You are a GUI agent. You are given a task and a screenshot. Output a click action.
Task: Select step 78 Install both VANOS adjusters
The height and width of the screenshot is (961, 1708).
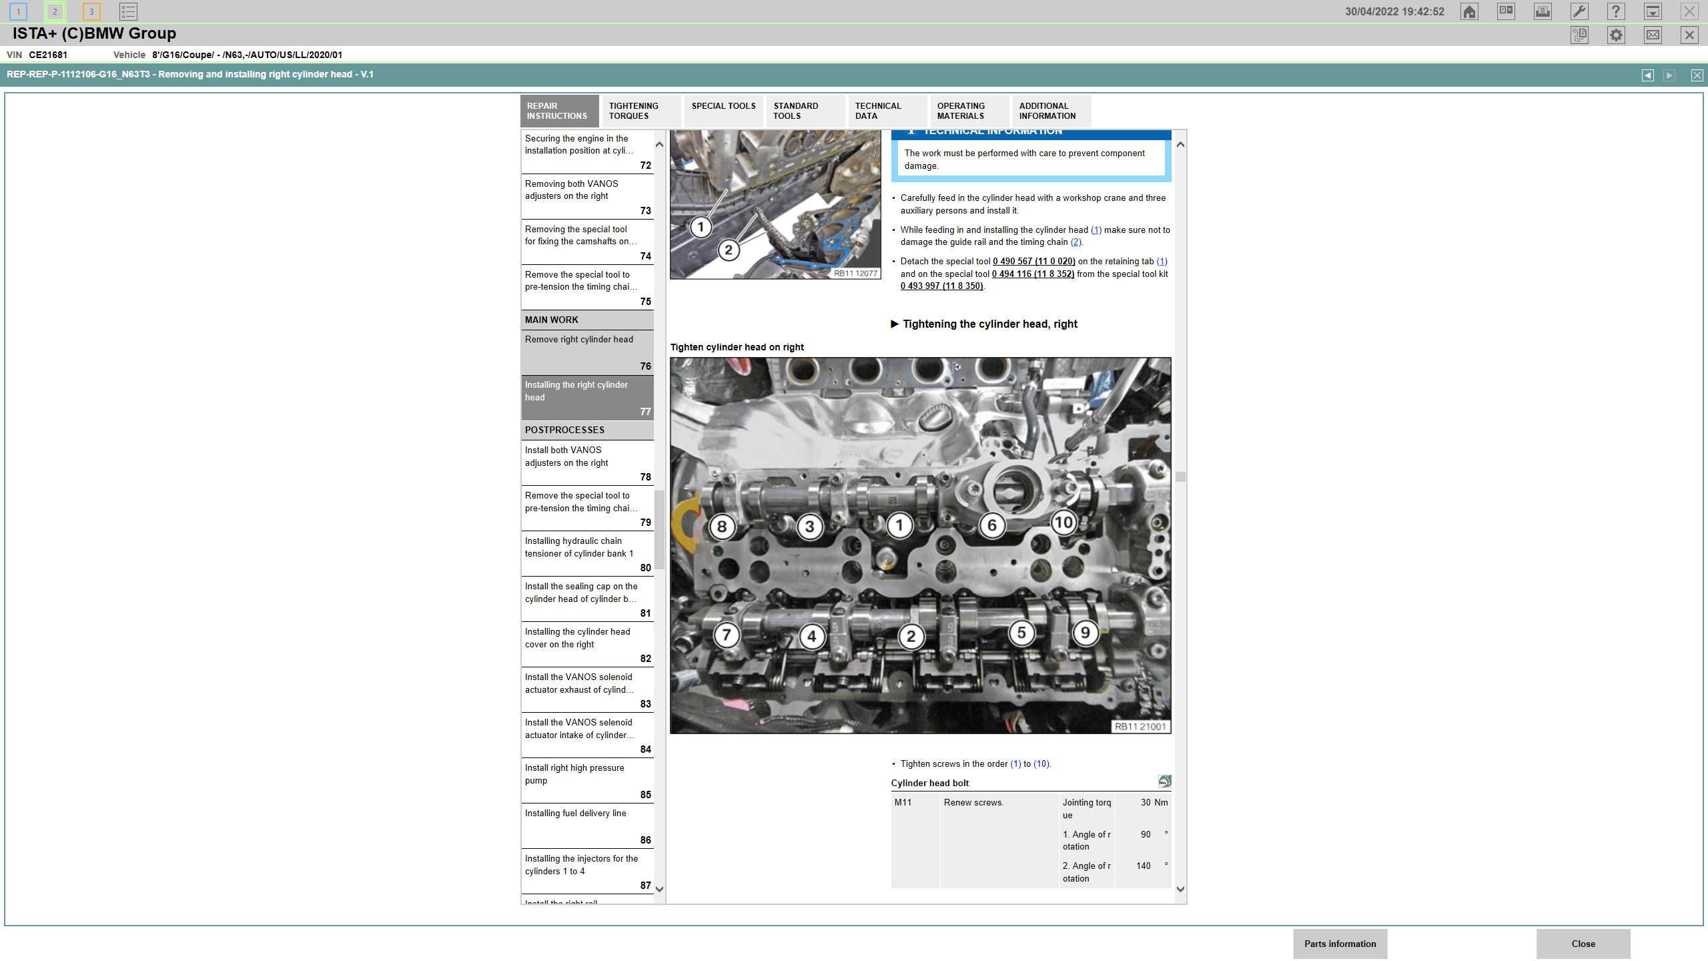[587, 464]
